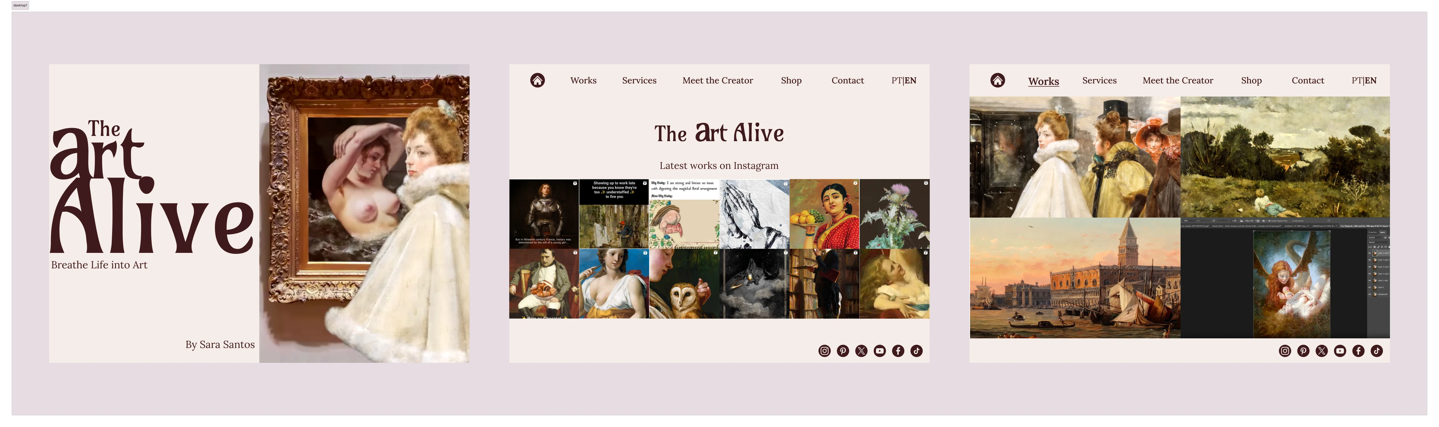Click Contact in the Works page navigation
The height and width of the screenshot is (427, 1439).
pyautogui.click(x=1308, y=80)
